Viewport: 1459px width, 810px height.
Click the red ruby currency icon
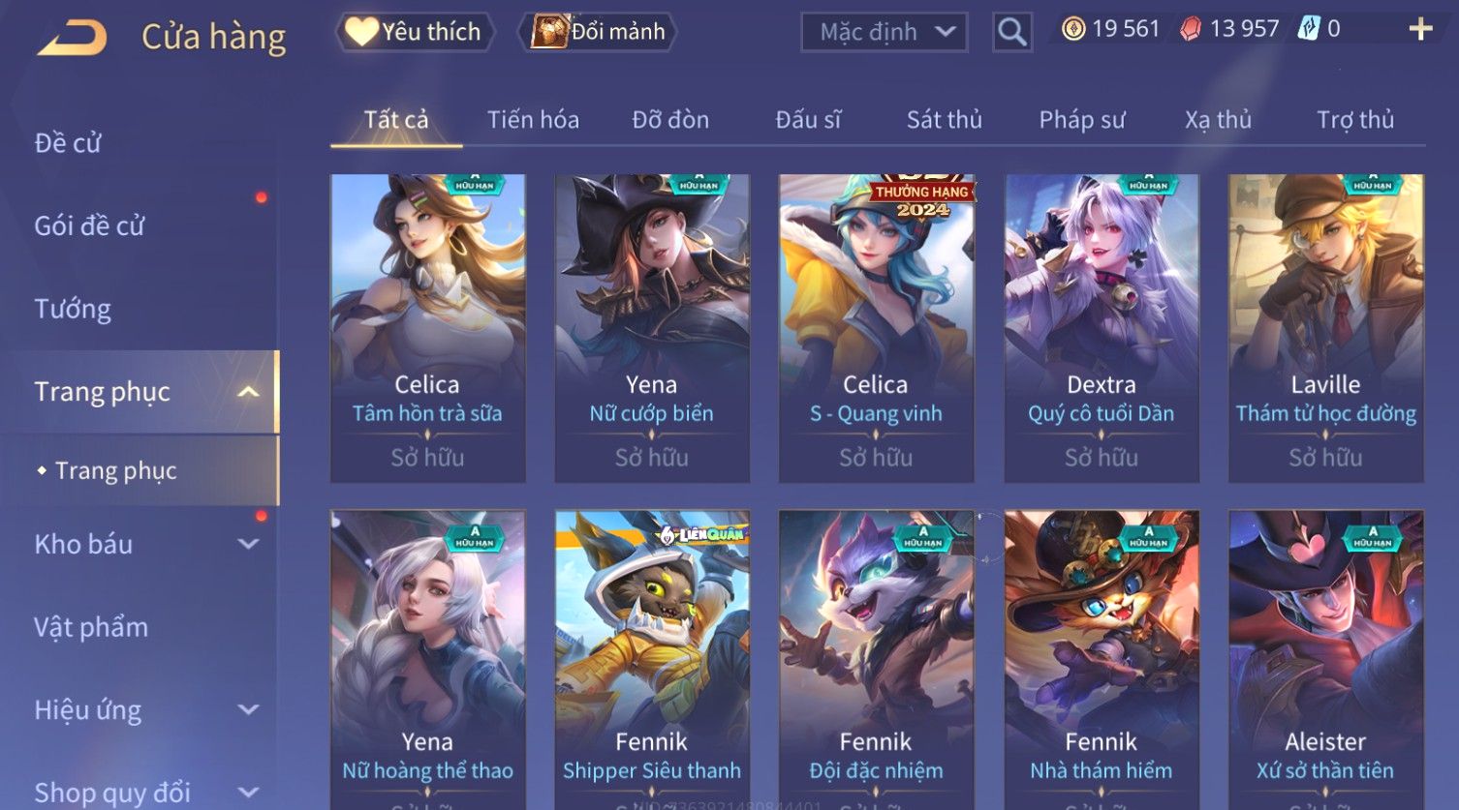tap(1191, 29)
